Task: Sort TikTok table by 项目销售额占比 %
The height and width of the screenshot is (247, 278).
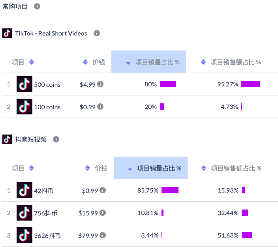Action: [x=231, y=62]
